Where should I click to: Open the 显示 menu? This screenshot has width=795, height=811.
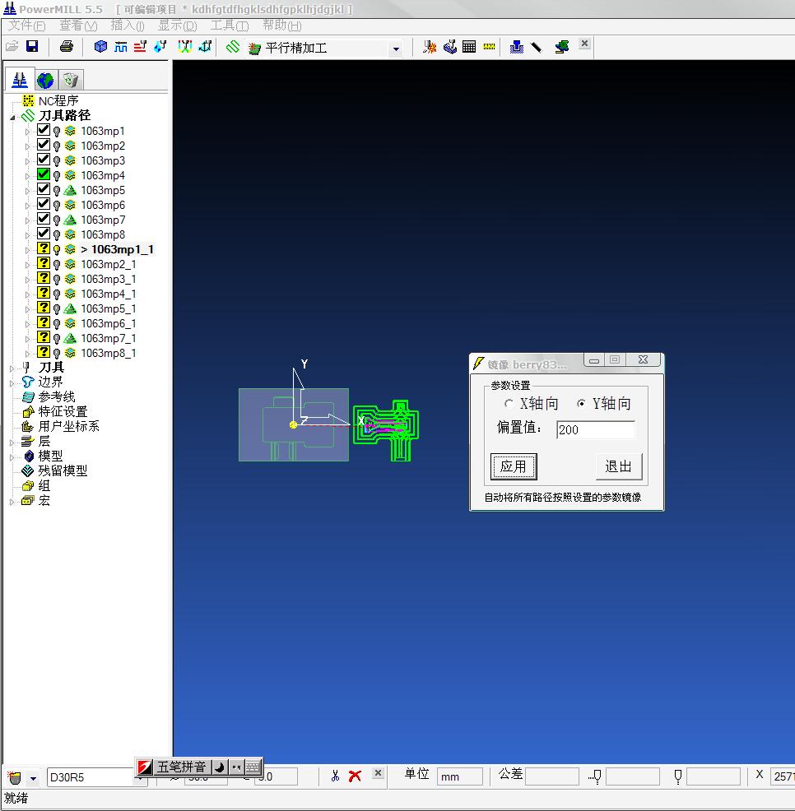click(x=178, y=25)
